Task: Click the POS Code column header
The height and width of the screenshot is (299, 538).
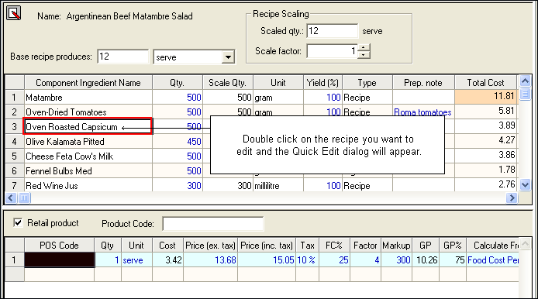Action: (60, 246)
